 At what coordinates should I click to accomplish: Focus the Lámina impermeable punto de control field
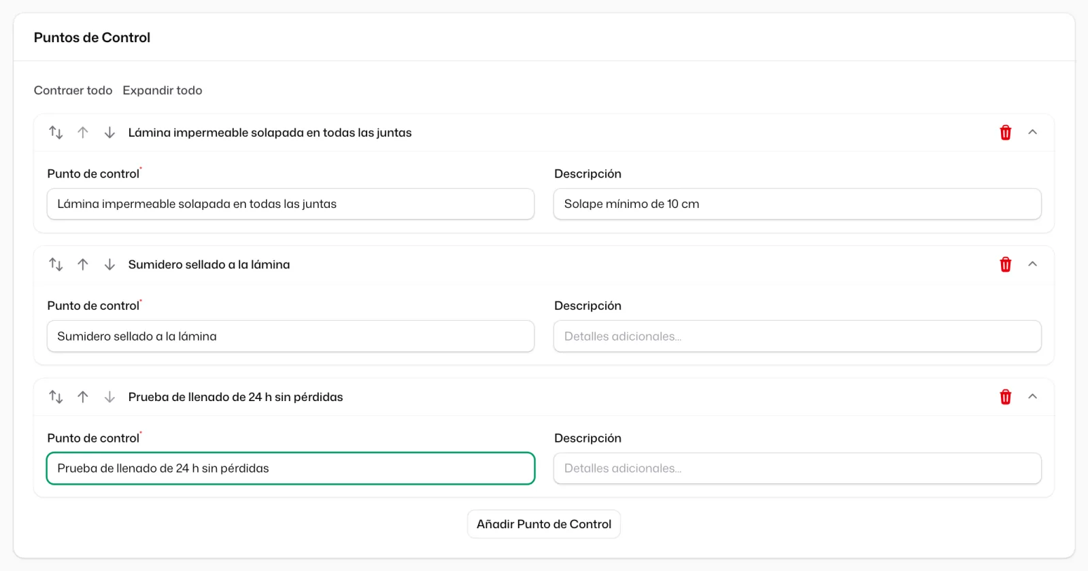290,204
